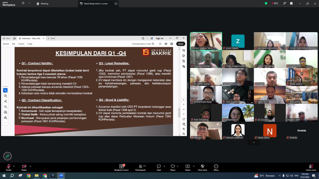Switch to the Meeting tab
This screenshot has width=319, height=179.
(42, 3)
